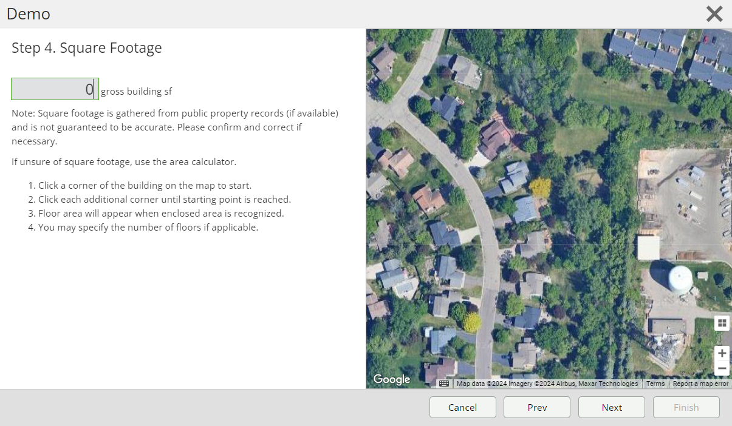
Task: Go back with the Prev button
Action: pos(537,407)
